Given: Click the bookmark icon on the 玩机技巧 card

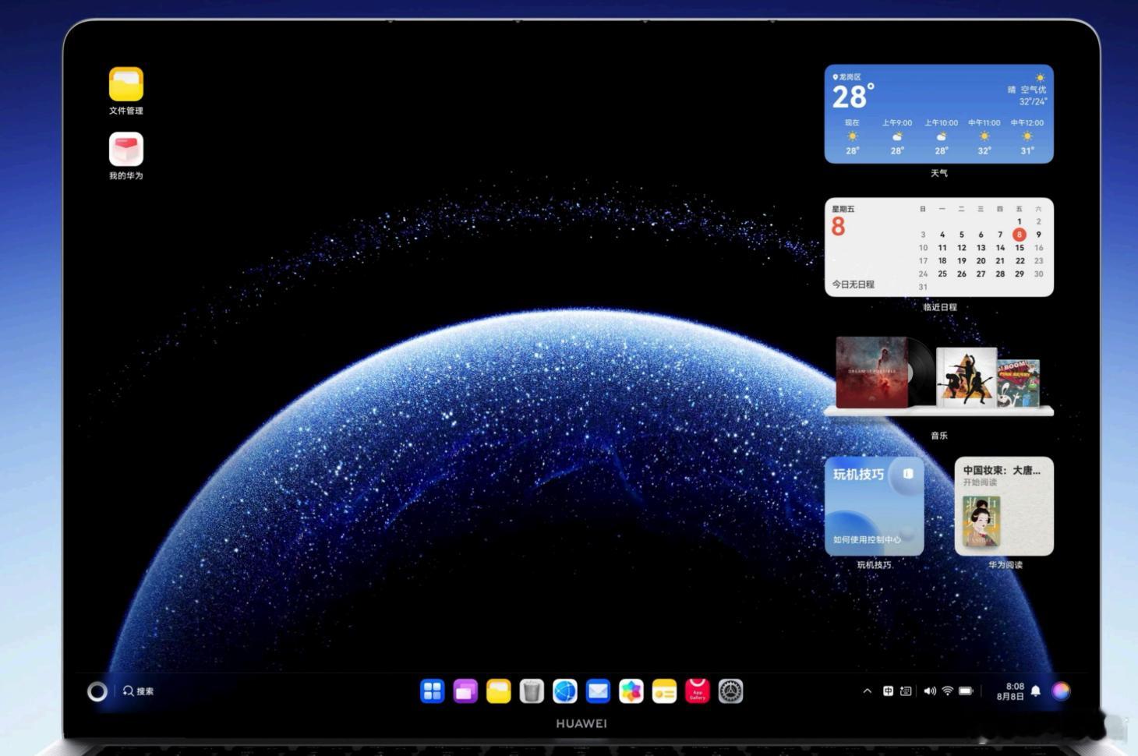Looking at the screenshot, I should (908, 474).
